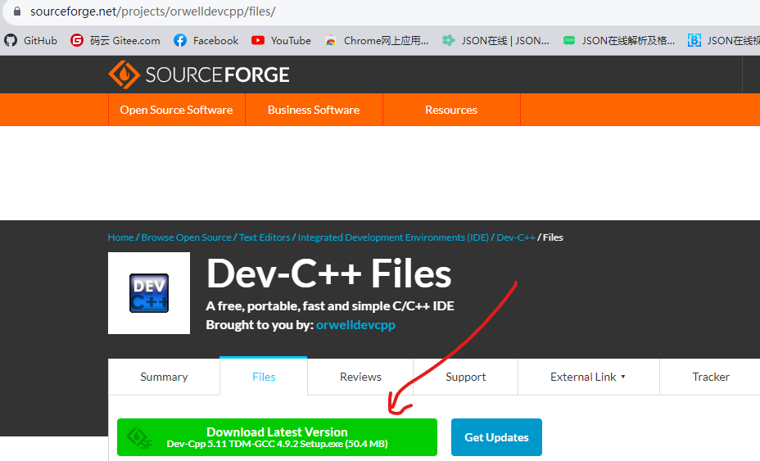Open the Open Source Software menu
Image resolution: width=760 pixels, height=461 pixels.
coord(176,110)
